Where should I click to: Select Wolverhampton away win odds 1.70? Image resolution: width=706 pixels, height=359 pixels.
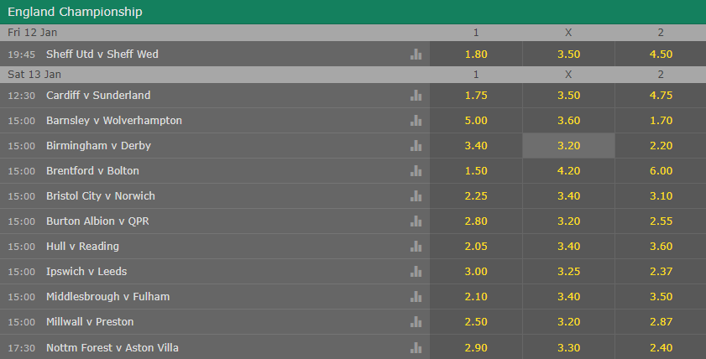pos(661,121)
